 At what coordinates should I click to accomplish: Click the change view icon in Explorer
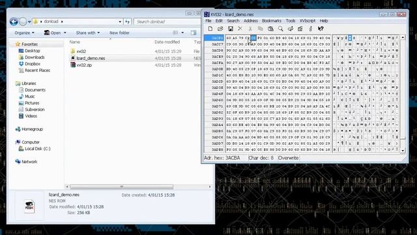pos(175,33)
